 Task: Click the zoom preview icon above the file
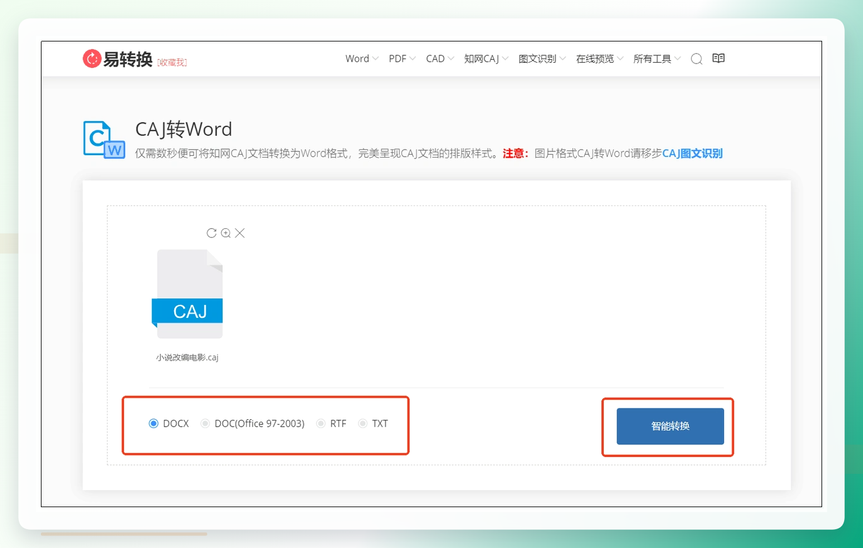pos(226,233)
